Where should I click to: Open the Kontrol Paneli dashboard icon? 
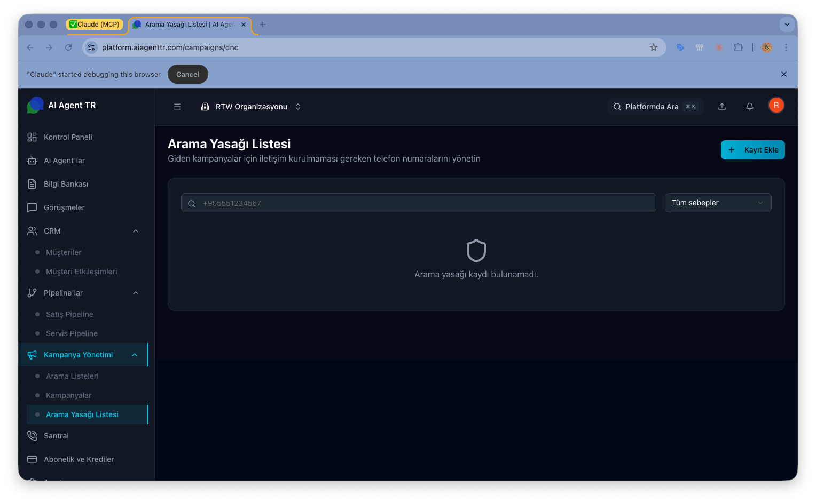[32, 137]
